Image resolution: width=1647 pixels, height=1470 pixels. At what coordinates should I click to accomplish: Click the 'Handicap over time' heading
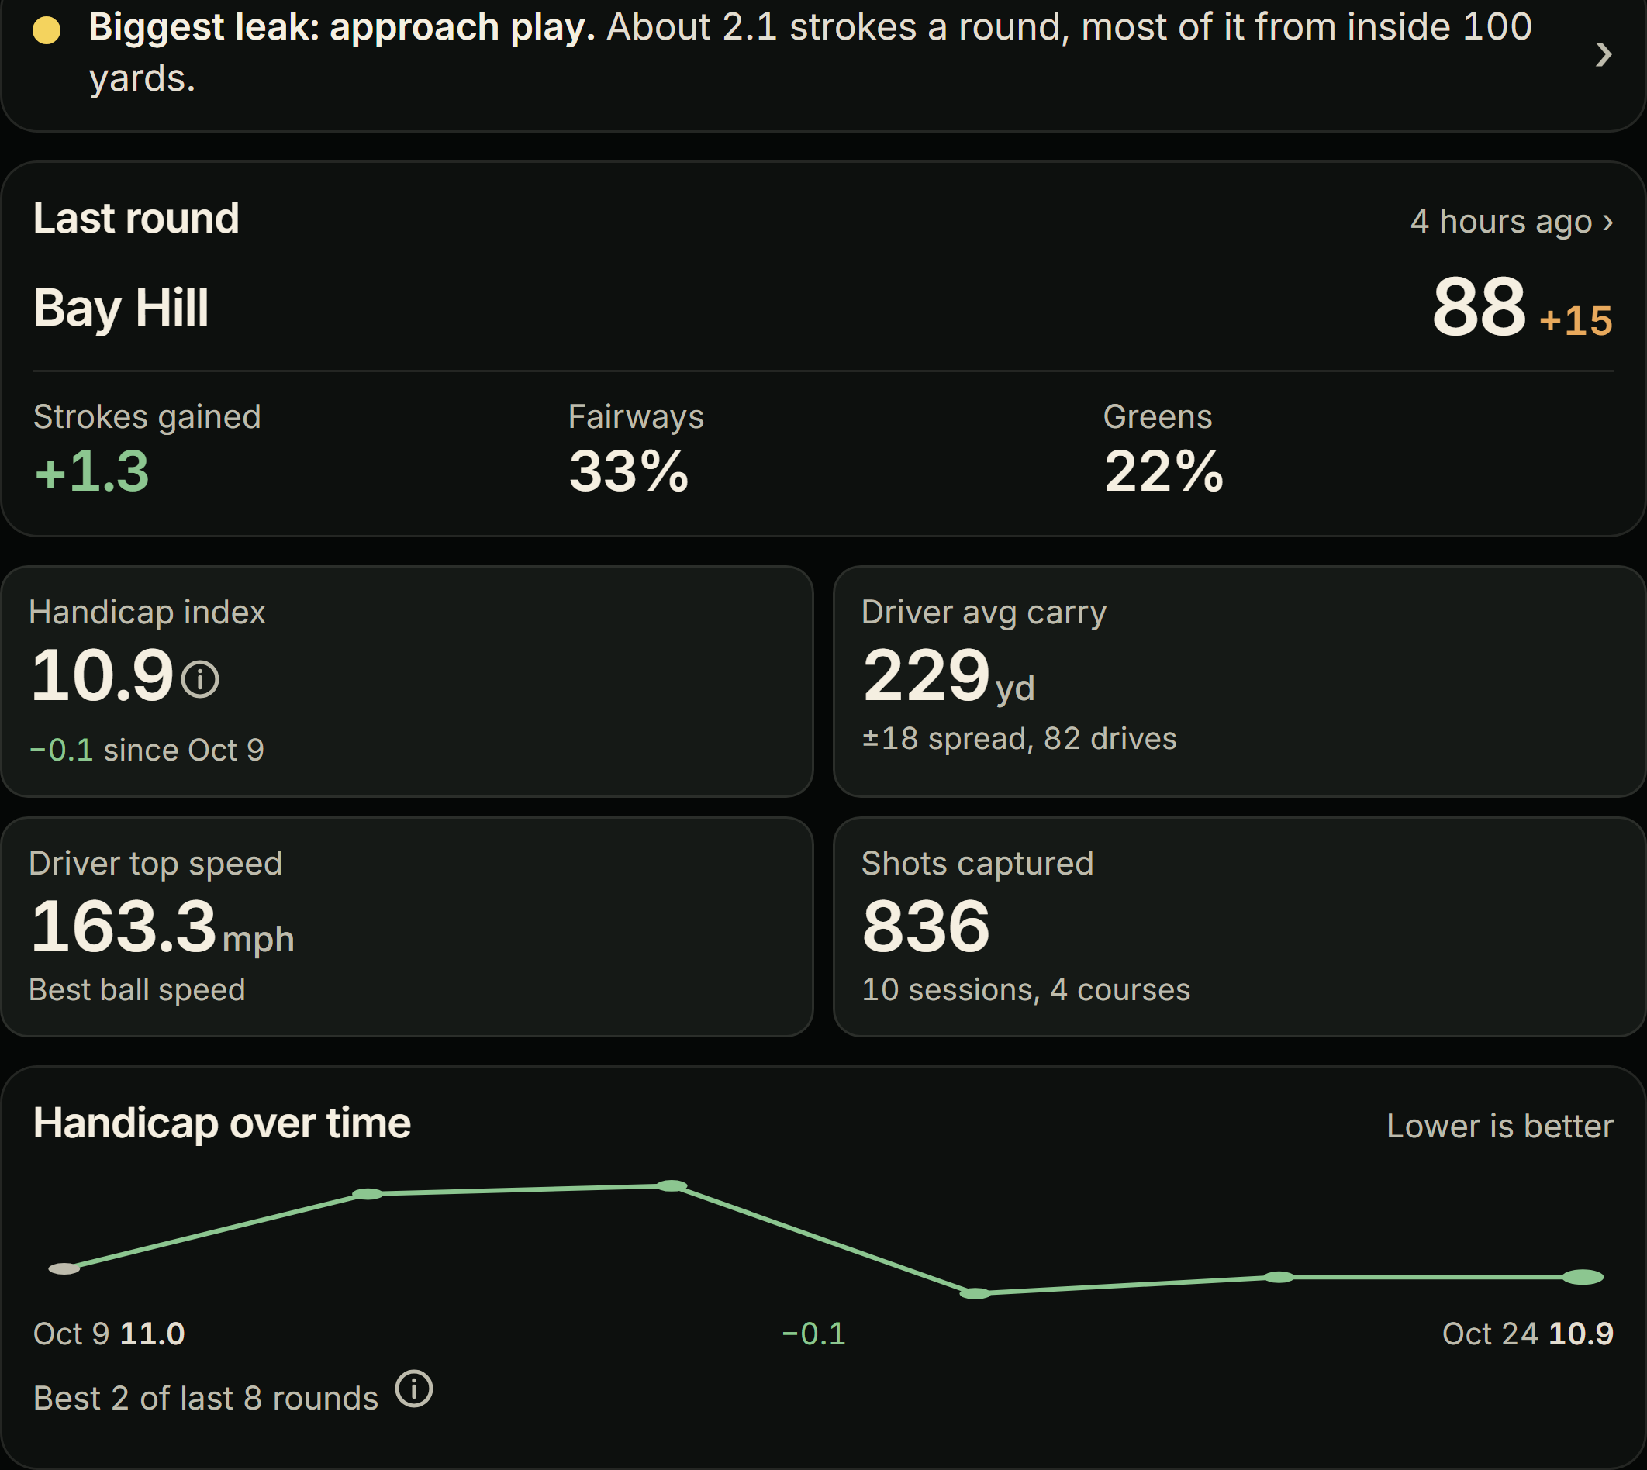222,1123
